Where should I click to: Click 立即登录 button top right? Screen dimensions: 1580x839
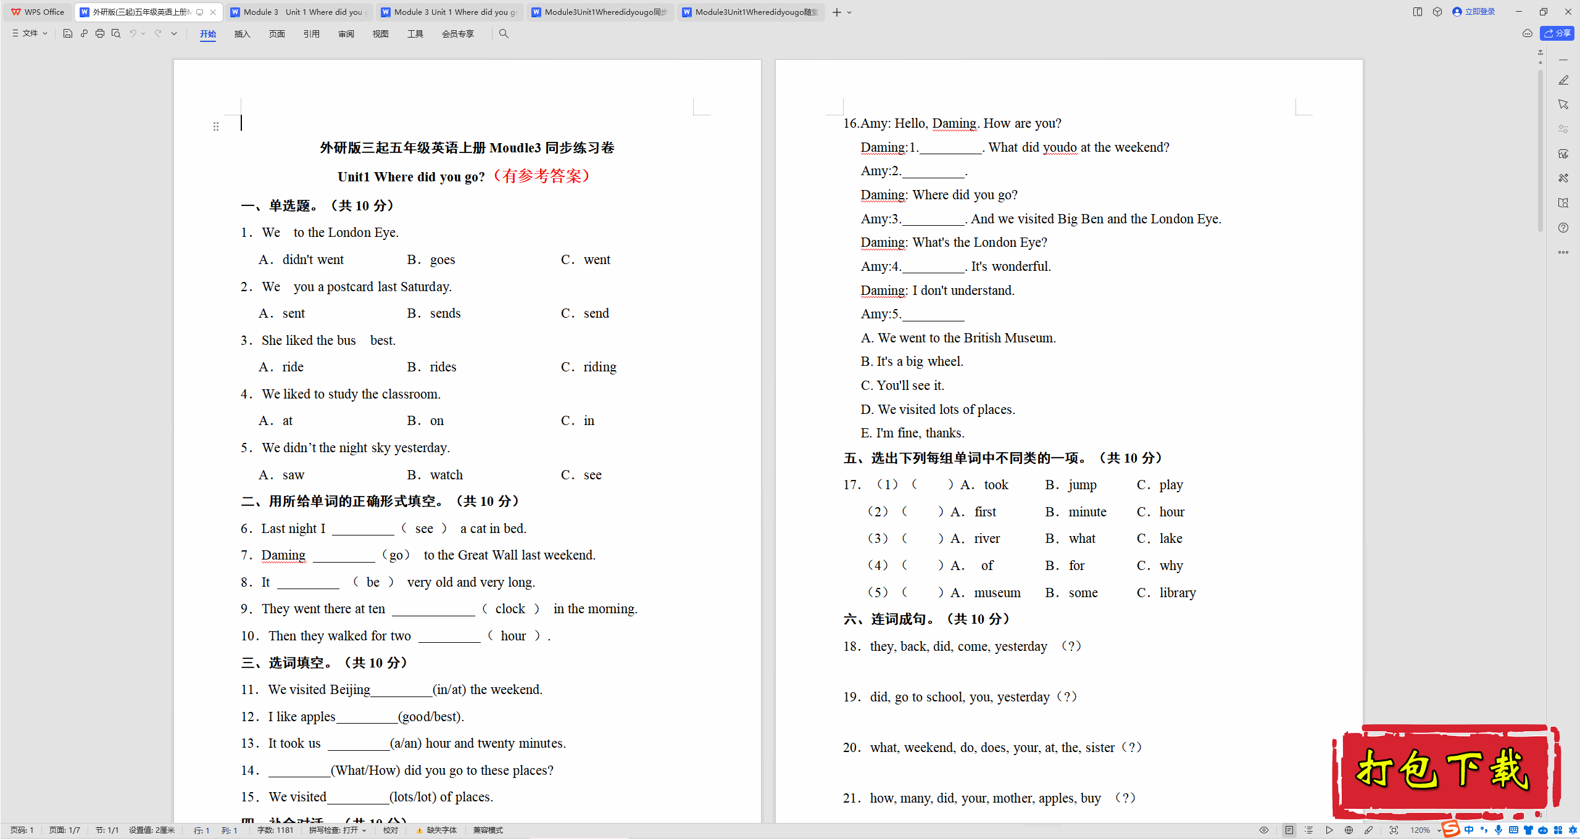click(x=1476, y=12)
